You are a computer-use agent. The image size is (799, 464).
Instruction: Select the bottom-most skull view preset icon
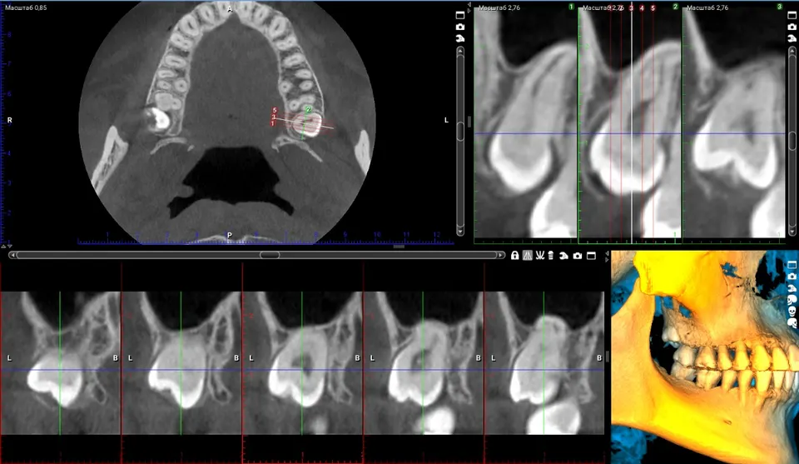coord(792,322)
